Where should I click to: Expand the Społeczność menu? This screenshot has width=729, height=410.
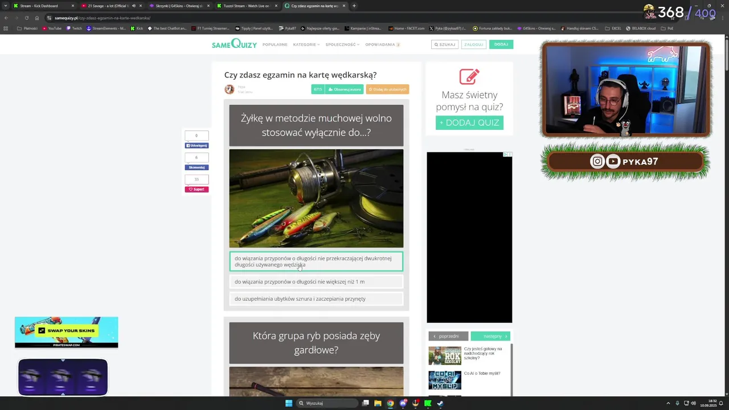click(x=342, y=44)
